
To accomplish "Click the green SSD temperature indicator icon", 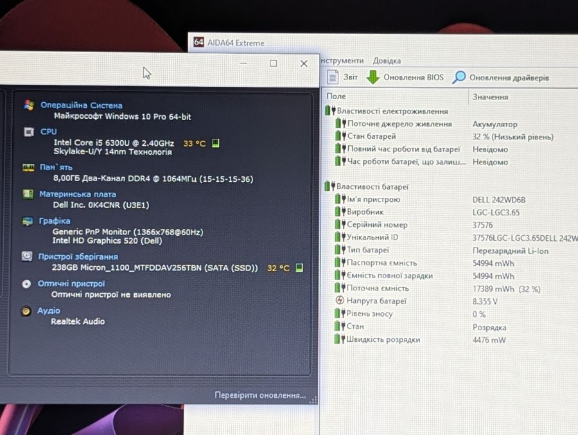I will tap(299, 267).
